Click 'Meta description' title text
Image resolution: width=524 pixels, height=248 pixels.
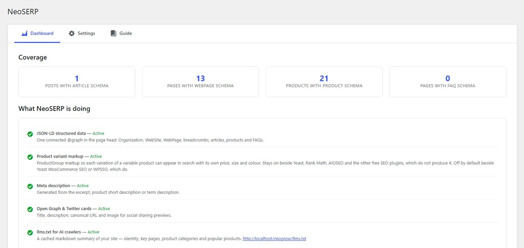click(x=53, y=186)
